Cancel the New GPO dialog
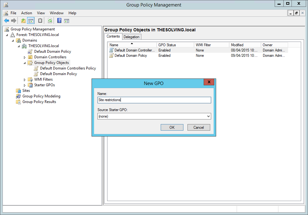 [x=199, y=128]
